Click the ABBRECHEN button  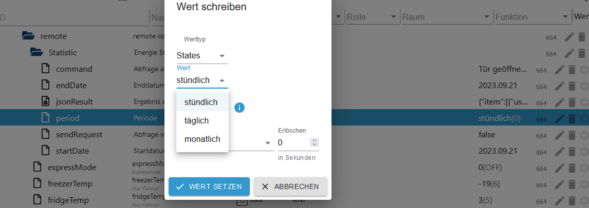point(291,186)
